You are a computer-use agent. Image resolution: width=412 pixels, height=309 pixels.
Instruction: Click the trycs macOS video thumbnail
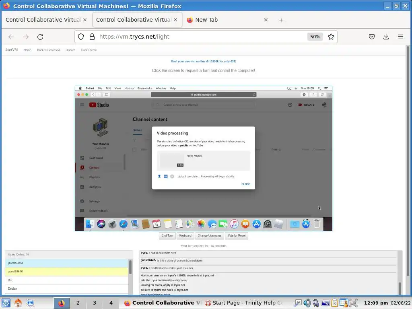coord(172,160)
